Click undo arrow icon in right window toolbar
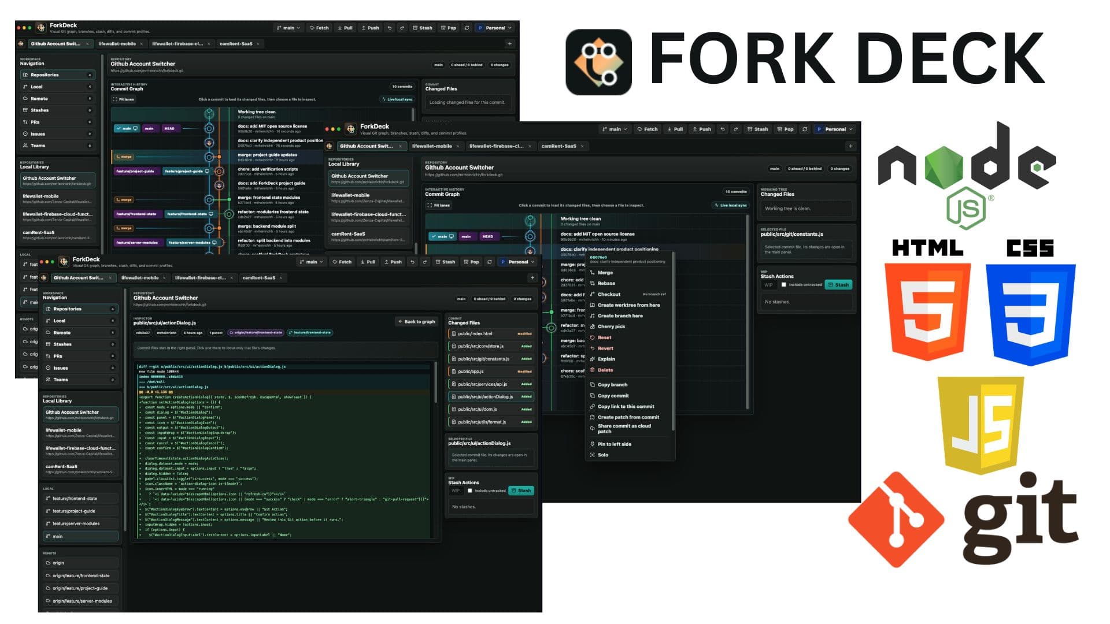This screenshot has height=624, width=1110. [x=723, y=129]
